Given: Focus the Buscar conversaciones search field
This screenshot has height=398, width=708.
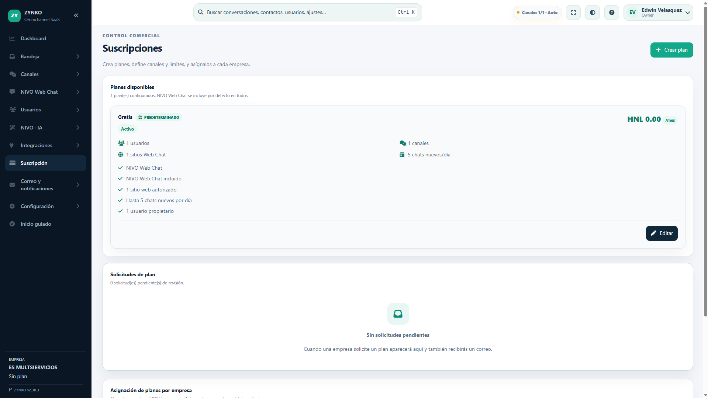Looking at the screenshot, I should [x=307, y=13].
